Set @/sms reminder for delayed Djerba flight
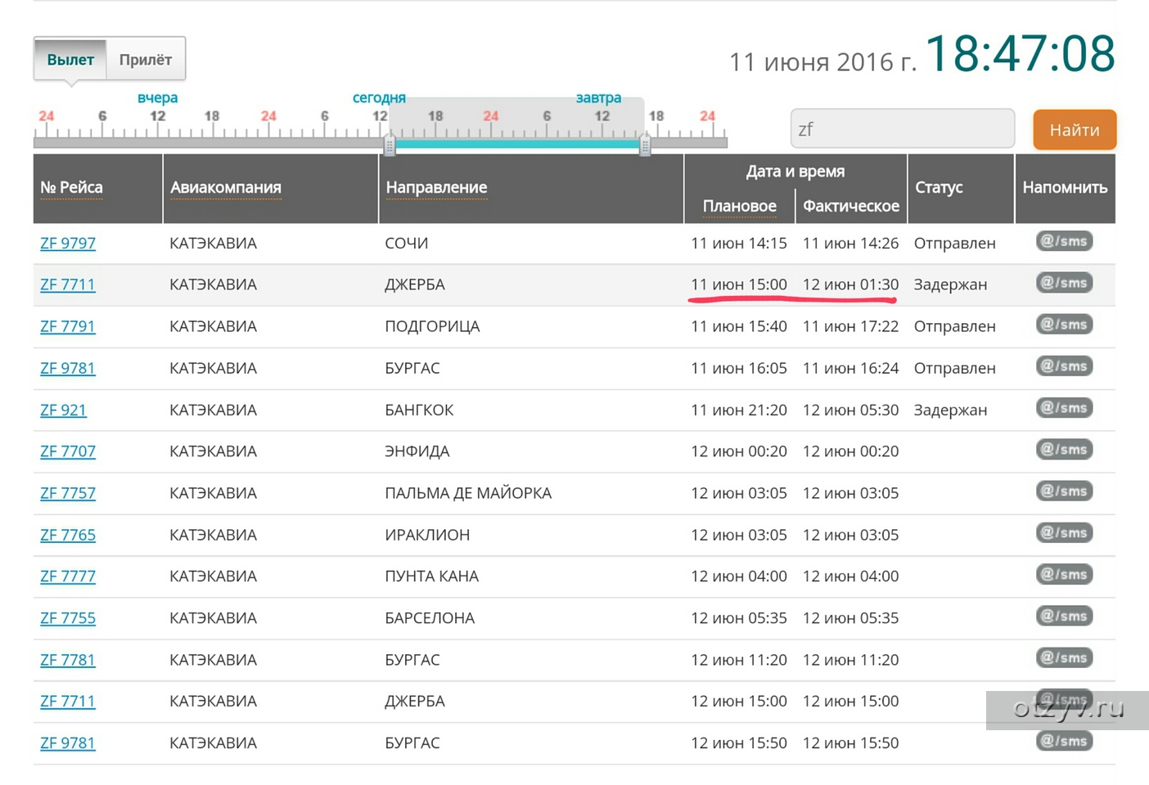 point(1064,283)
